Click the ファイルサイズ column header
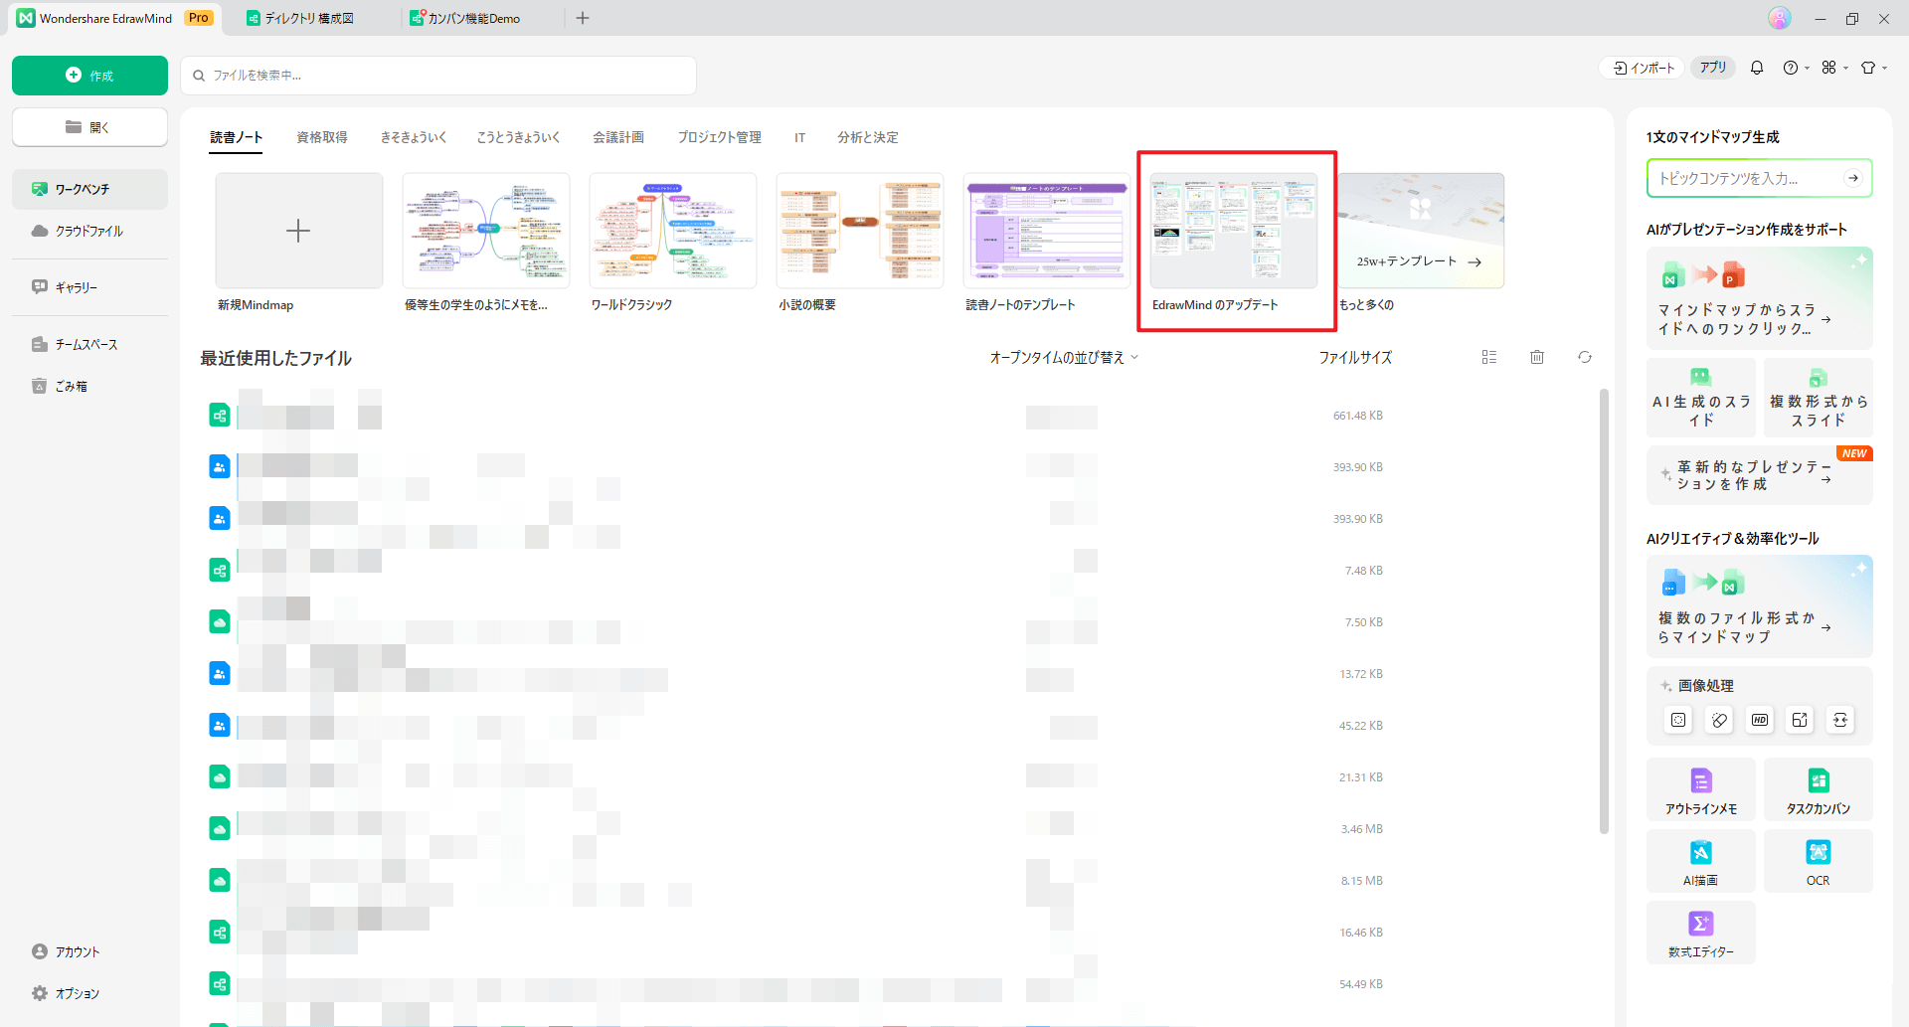1909x1027 pixels. coord(1355,357)
